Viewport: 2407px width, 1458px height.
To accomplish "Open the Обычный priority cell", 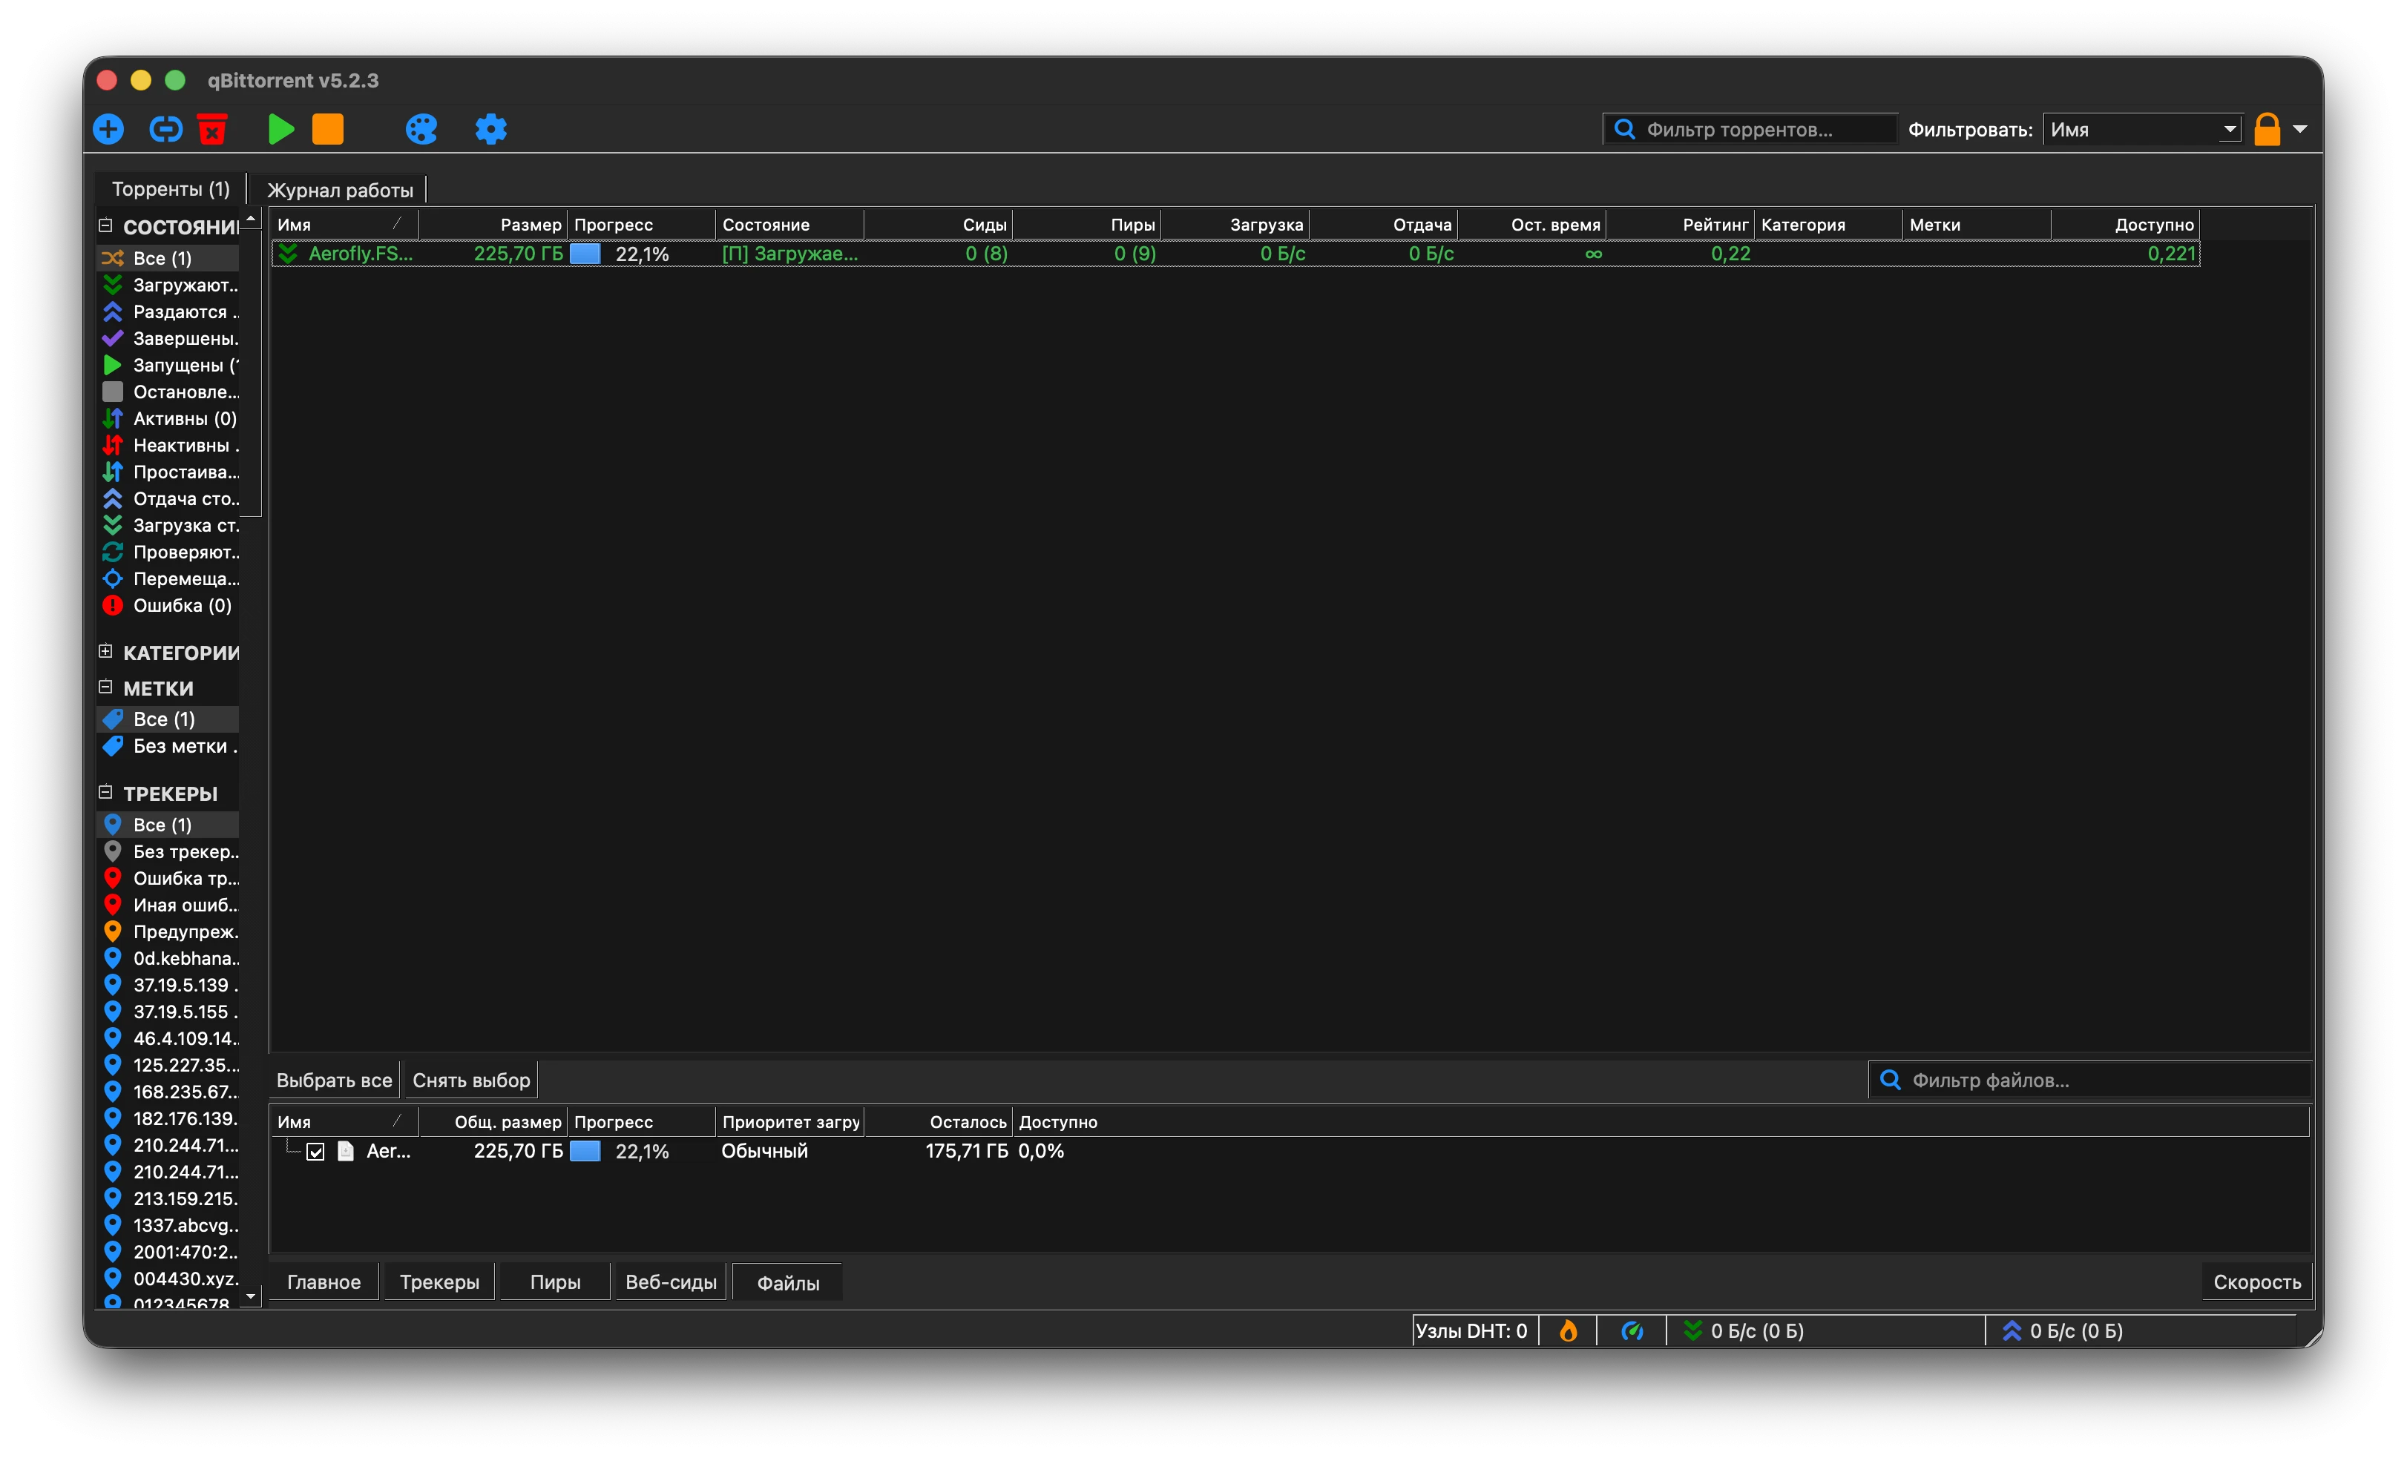I will 789,1152.
